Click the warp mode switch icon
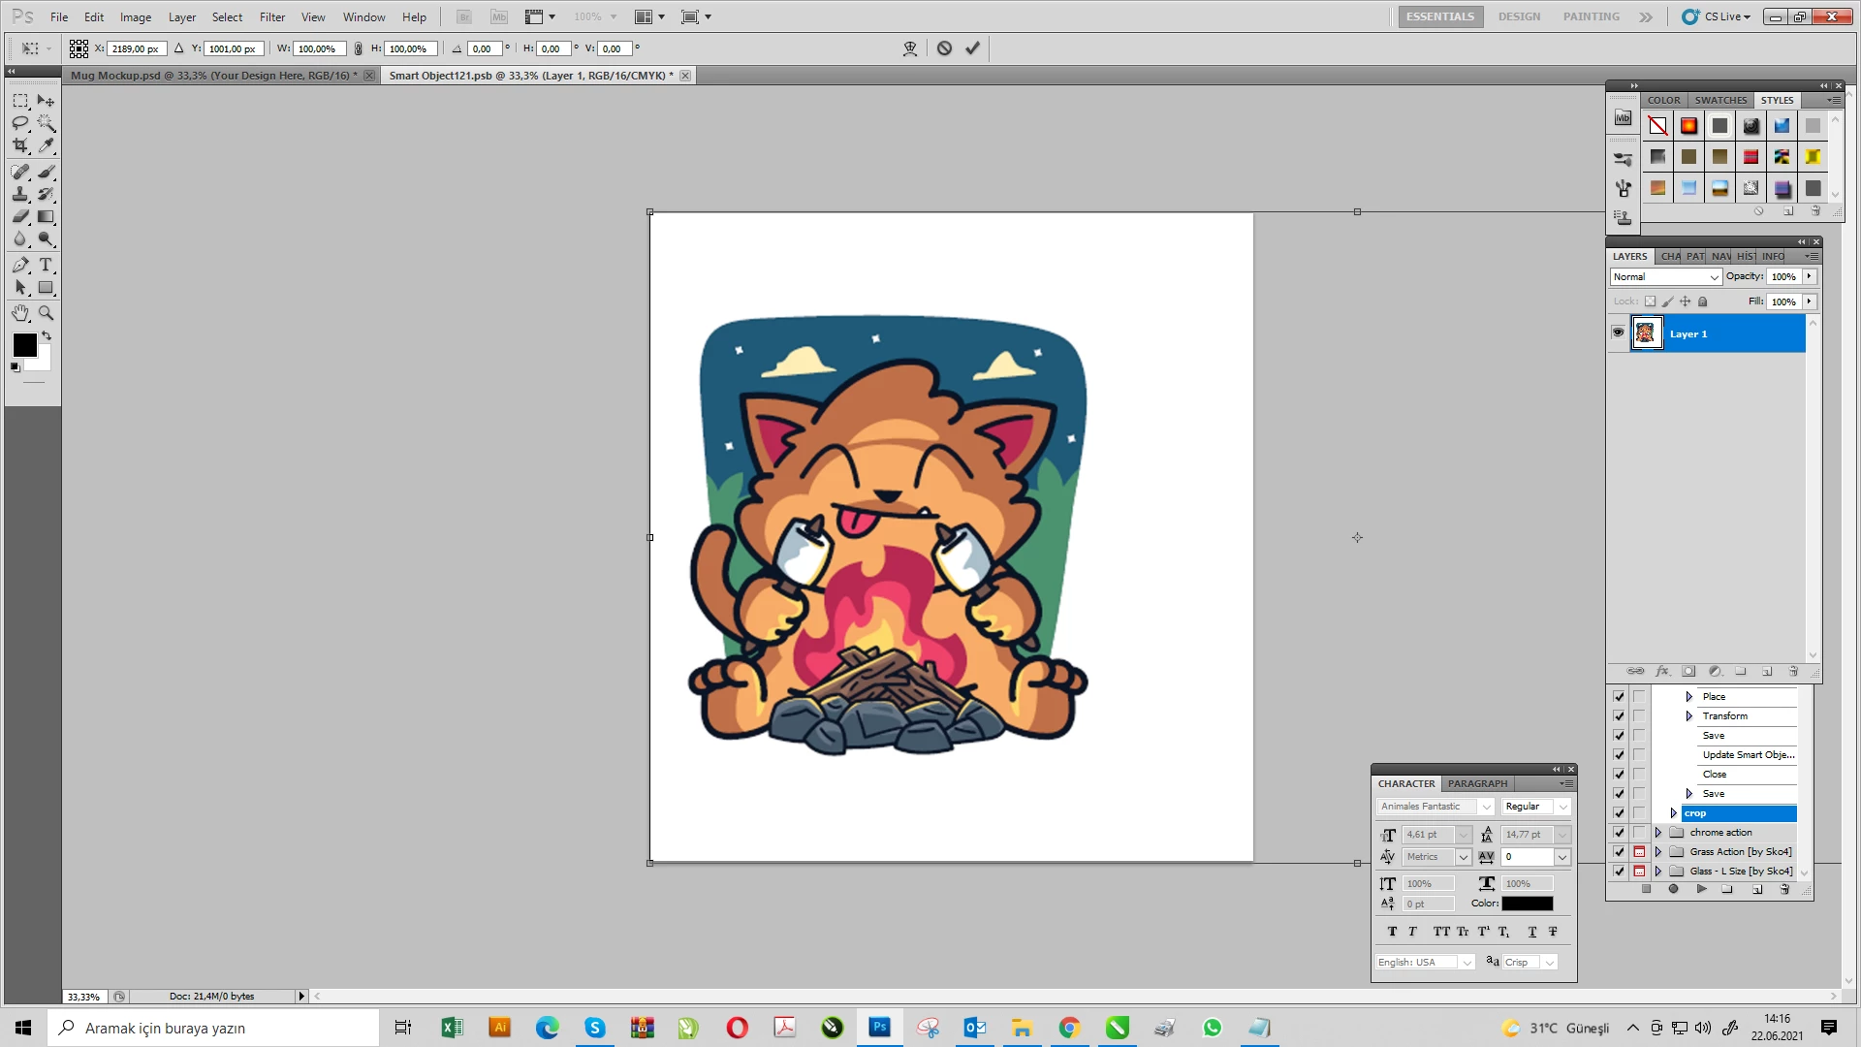The image size is (1861, 1047). coord(909,48)
